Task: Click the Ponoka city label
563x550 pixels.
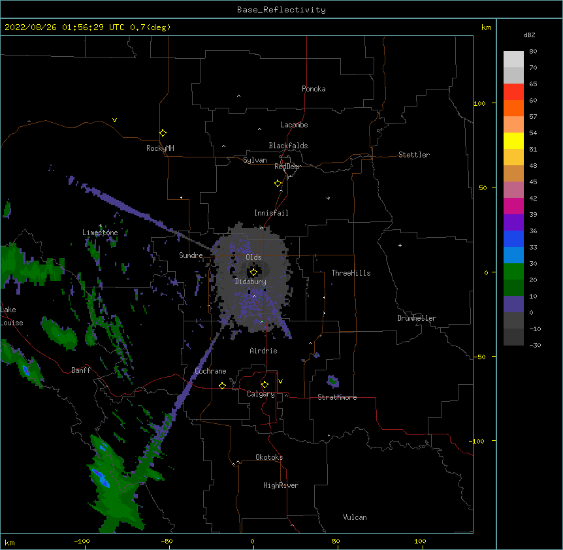Action: [x=314, y=89]
